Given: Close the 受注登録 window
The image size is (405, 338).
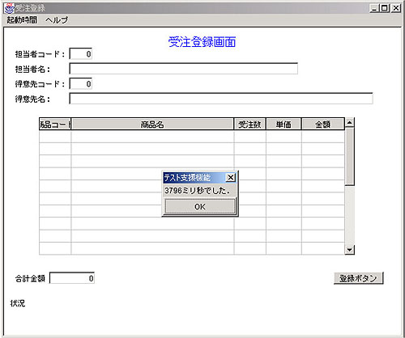Looking at the screenshot, I should pyautogui.click(x=395, y=8).
